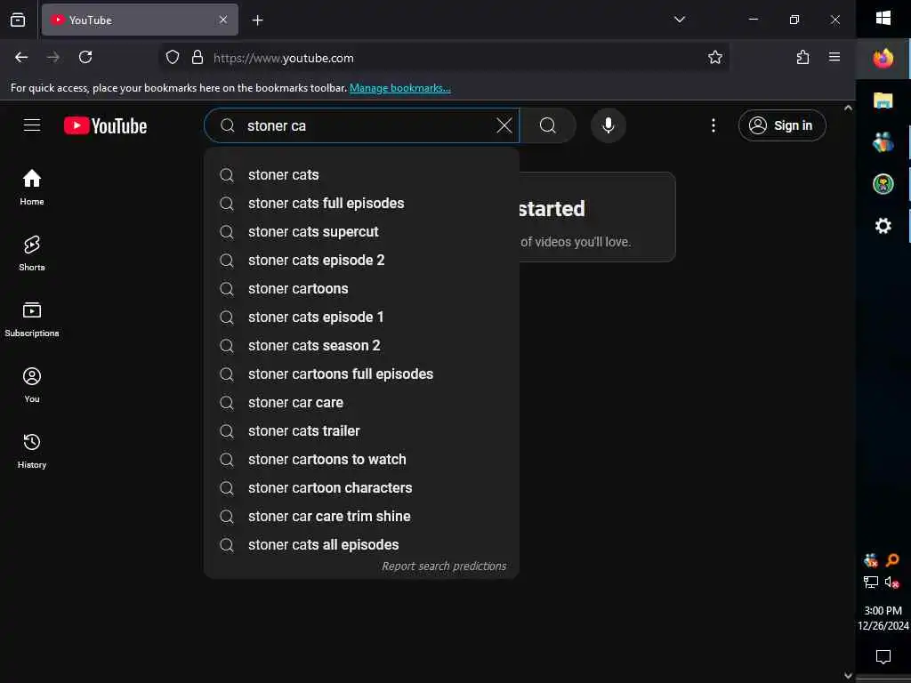Choose 'stoner cartoons full episodes' suggestion

(x=361, y=374)
